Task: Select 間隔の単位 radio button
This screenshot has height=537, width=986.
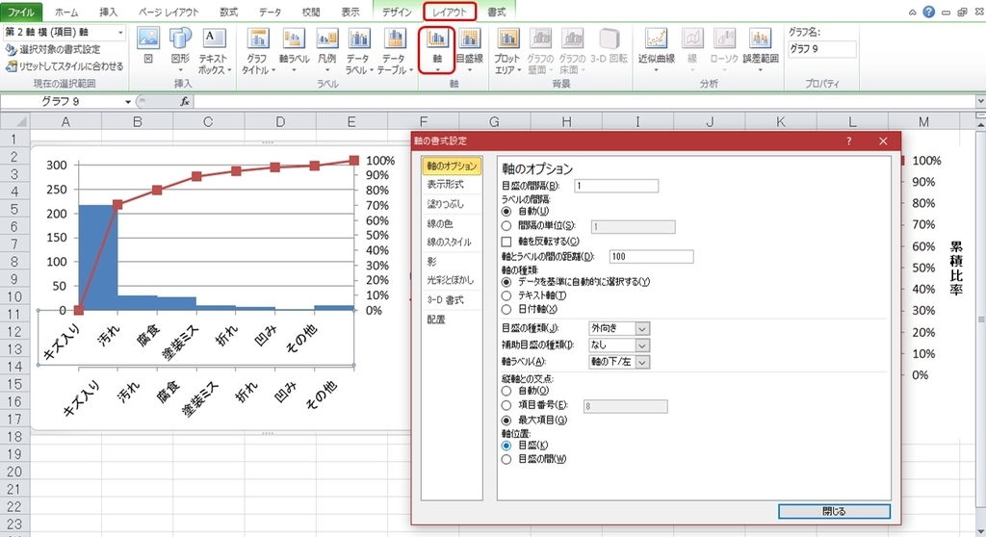Action: 506,225
